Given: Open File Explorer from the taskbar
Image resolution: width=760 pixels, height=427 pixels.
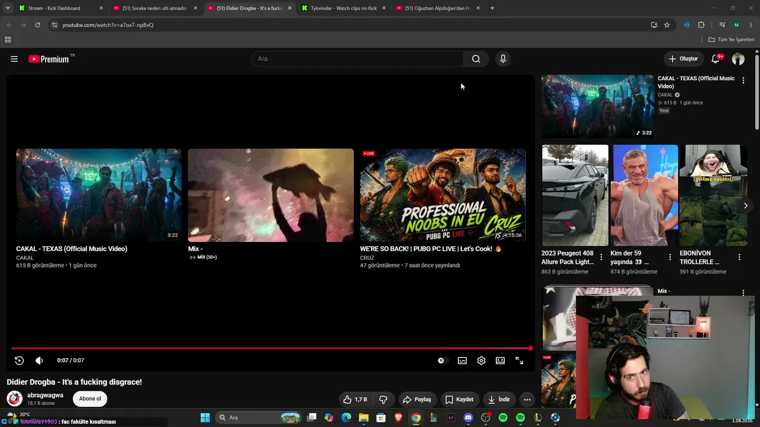Looking at the screenshot, I should [363, 418].
